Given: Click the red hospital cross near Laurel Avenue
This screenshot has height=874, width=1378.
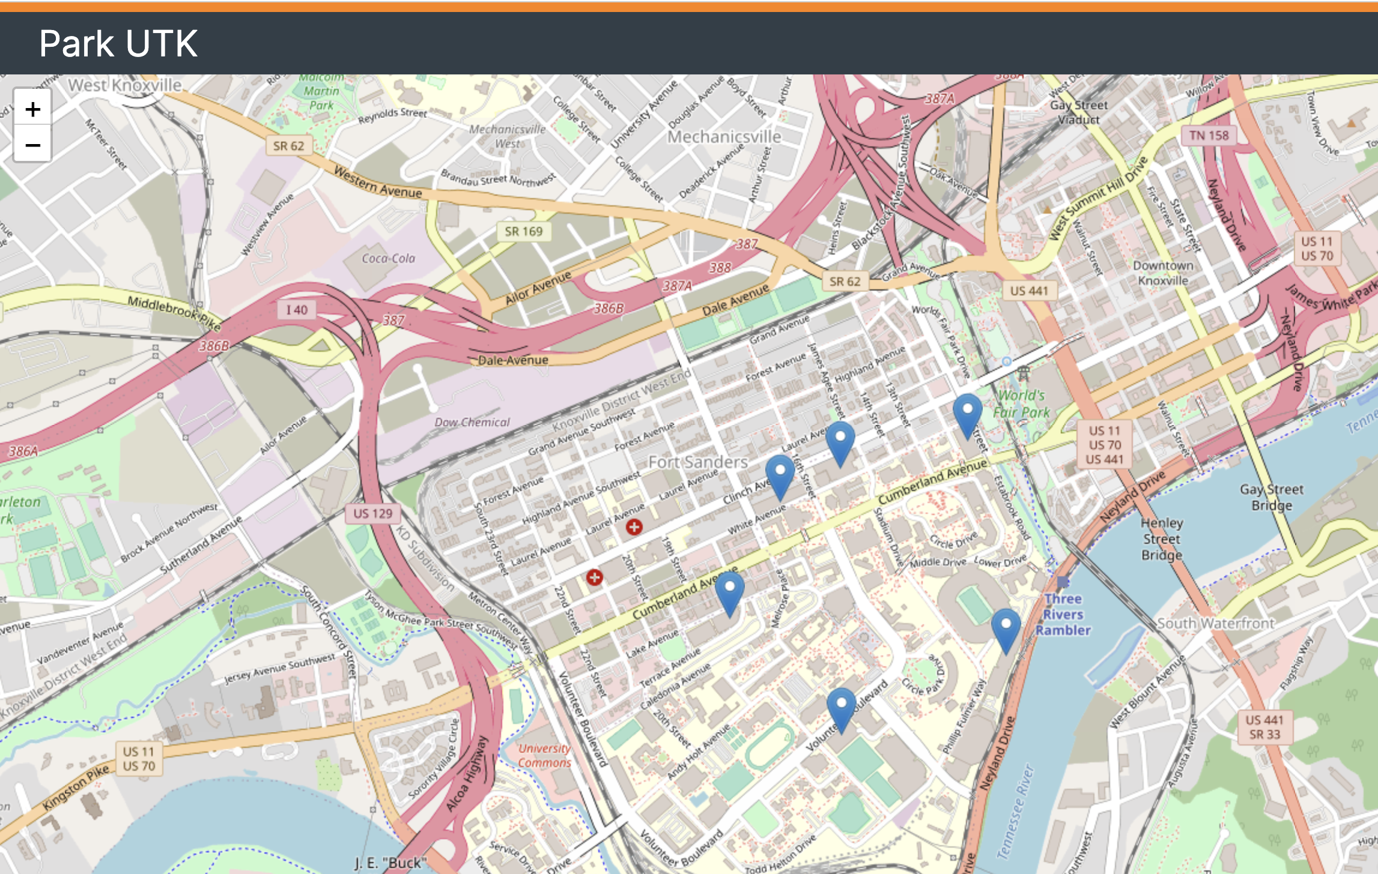Looking at the screenshot, I should point(634,527).
